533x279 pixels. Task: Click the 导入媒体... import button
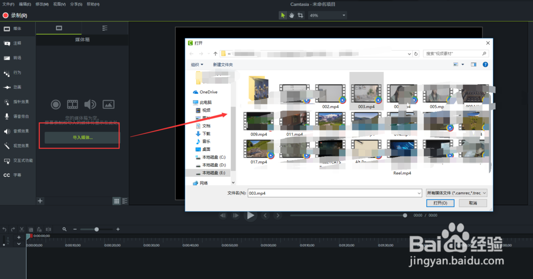pos(82,137)
